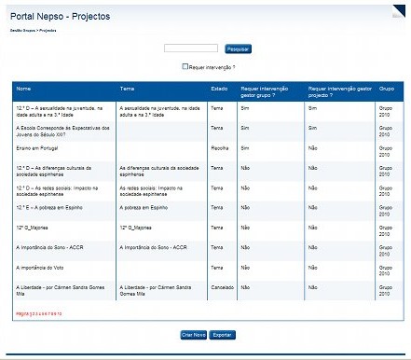Open the Gestão Grupos breadcrumb link
The width and height of the screenshot is (411, 360).
[22, 31]
